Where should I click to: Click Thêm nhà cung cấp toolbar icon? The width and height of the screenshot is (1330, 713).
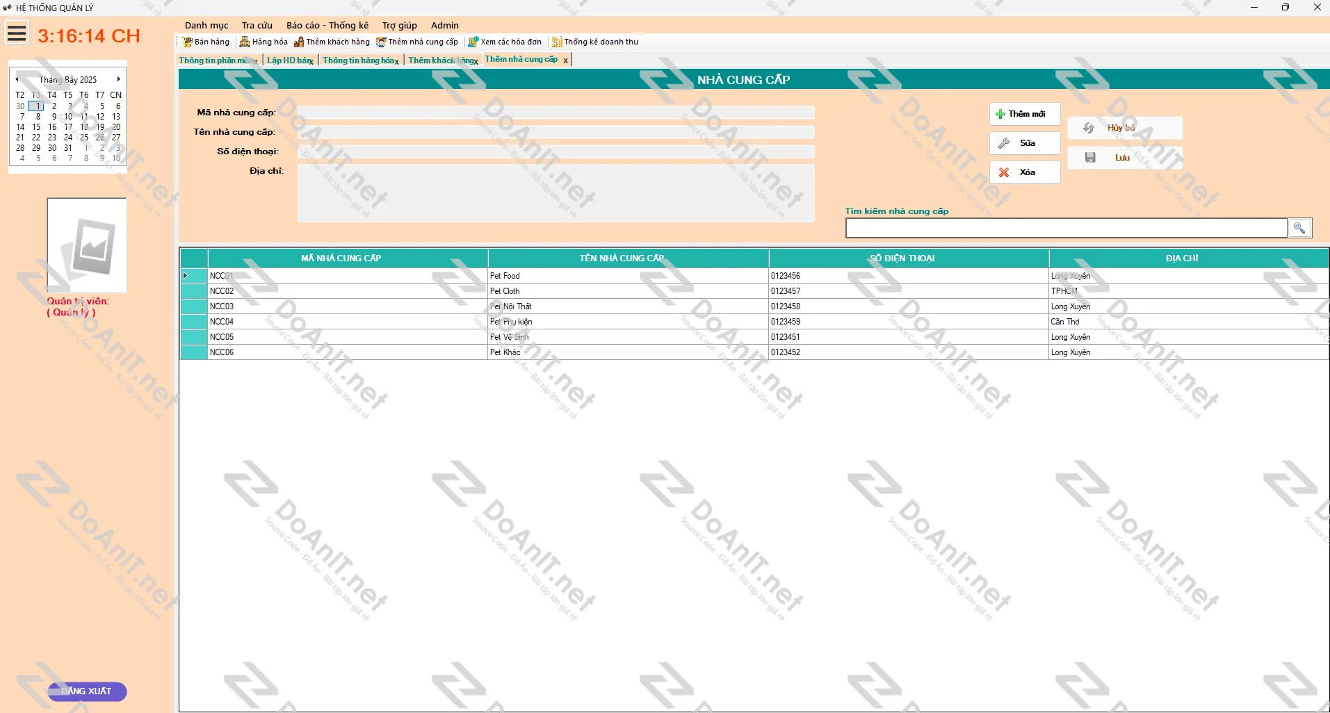(417, 42)
